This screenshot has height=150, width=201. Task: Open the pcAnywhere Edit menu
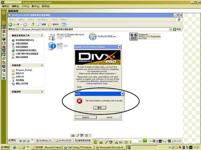16,6
